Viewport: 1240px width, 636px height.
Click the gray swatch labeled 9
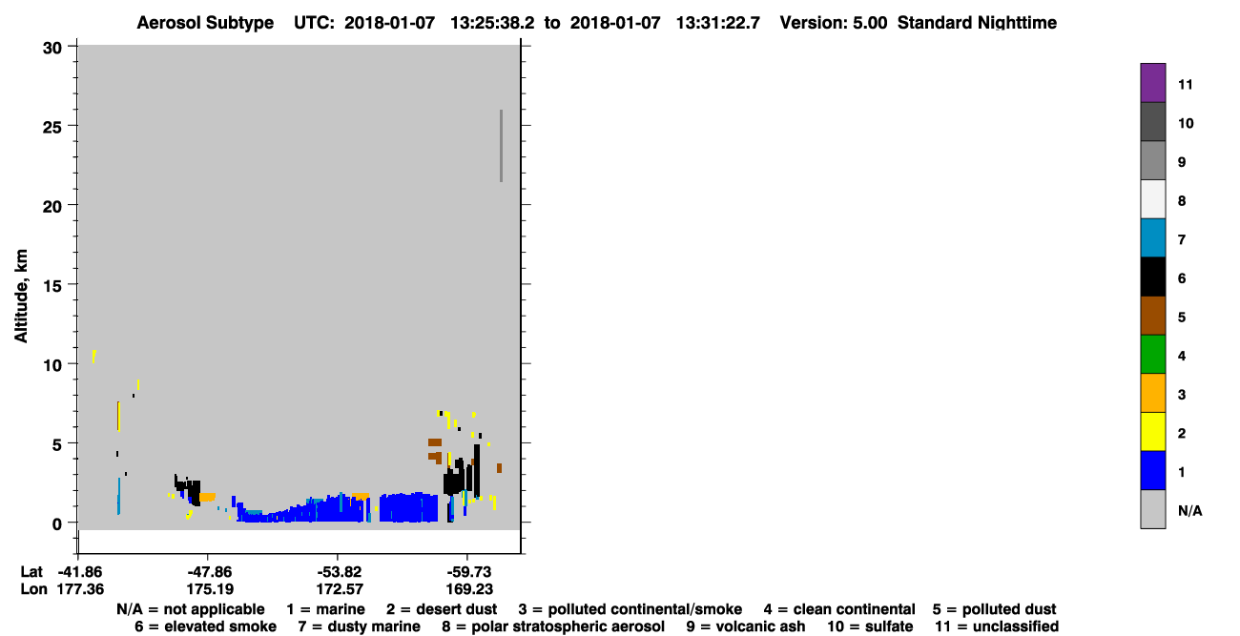point(1153,161)
